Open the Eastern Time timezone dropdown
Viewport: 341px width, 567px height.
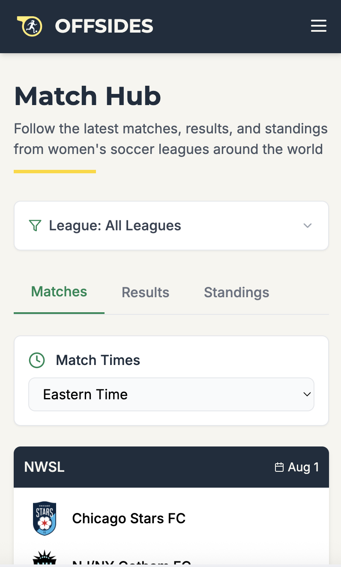(171, 395)
